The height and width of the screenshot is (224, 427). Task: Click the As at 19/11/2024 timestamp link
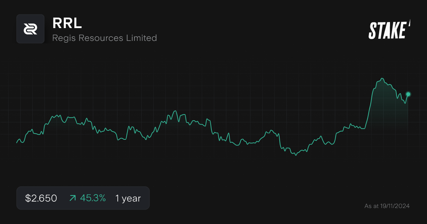point(387,206)
